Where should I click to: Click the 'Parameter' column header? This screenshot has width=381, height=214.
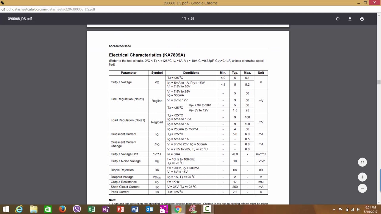[129, 73]
